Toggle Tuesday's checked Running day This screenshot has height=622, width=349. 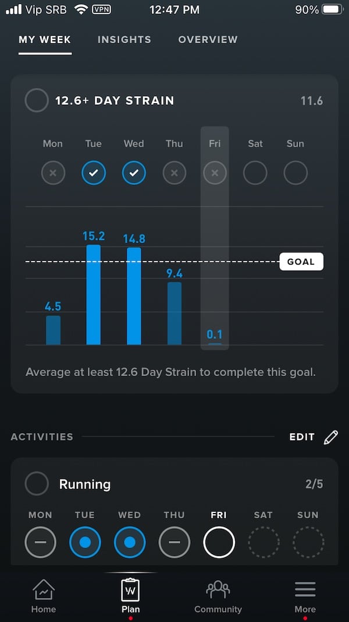(x=85, y=542)
